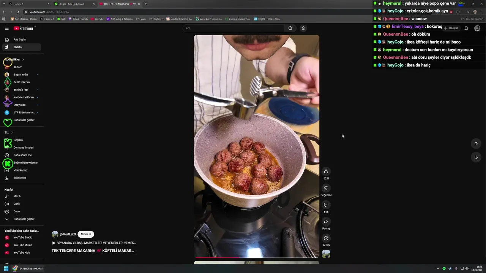Open TEASY channel in subscriptions
486x273 pixels.
22,67
